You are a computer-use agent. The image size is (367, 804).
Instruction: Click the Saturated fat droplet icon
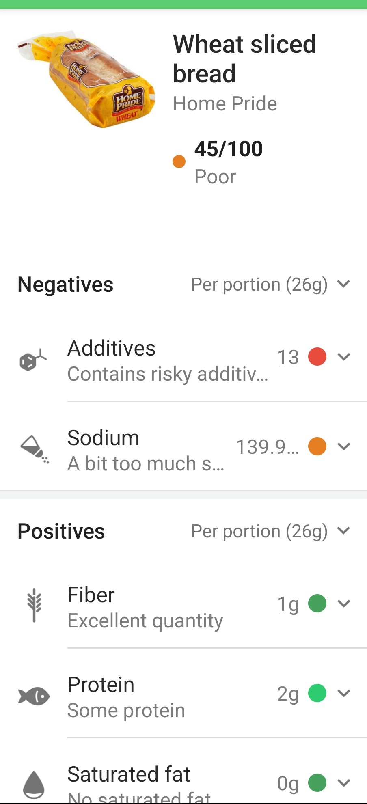[x=34, y=784]
